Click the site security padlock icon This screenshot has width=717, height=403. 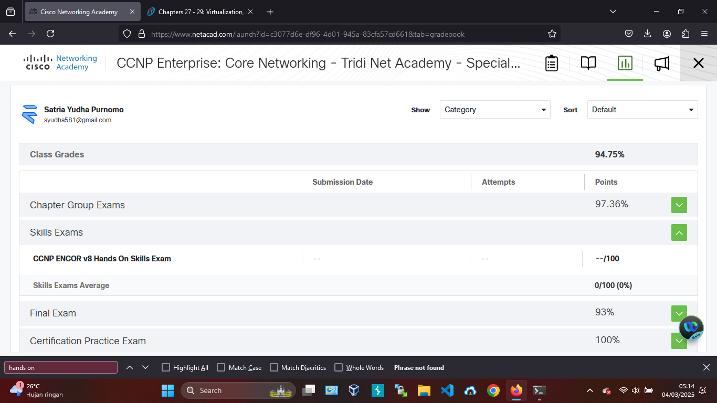click(x=141, y=34)
